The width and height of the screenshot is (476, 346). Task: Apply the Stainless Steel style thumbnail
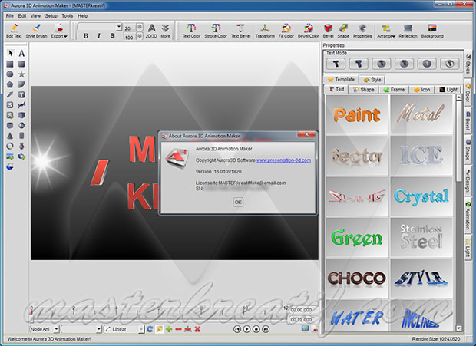(421, 237)
